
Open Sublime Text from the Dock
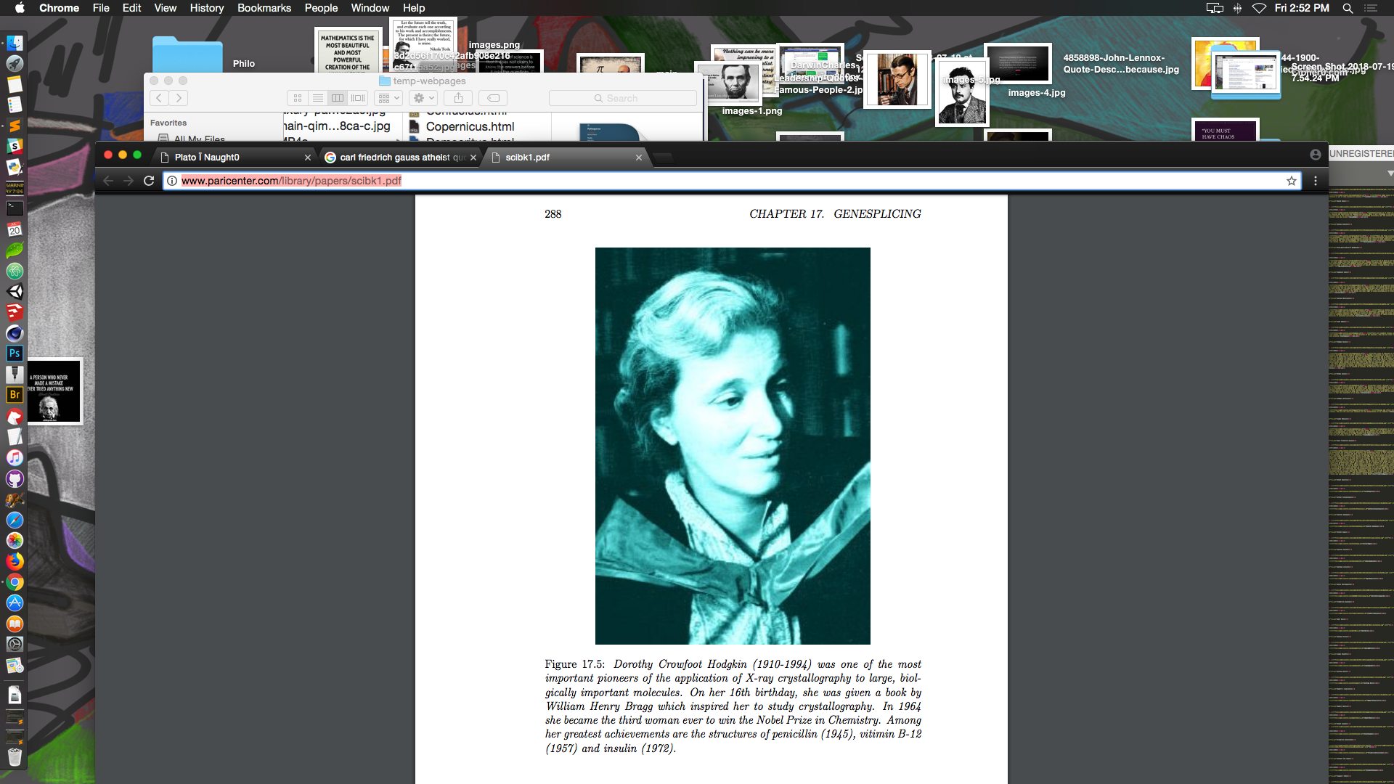point(15,126)
